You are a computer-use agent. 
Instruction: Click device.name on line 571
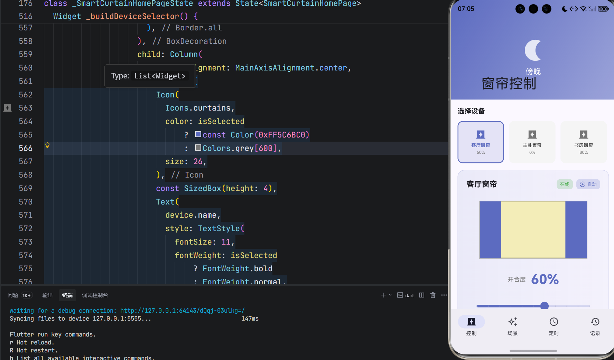point(191,215)
